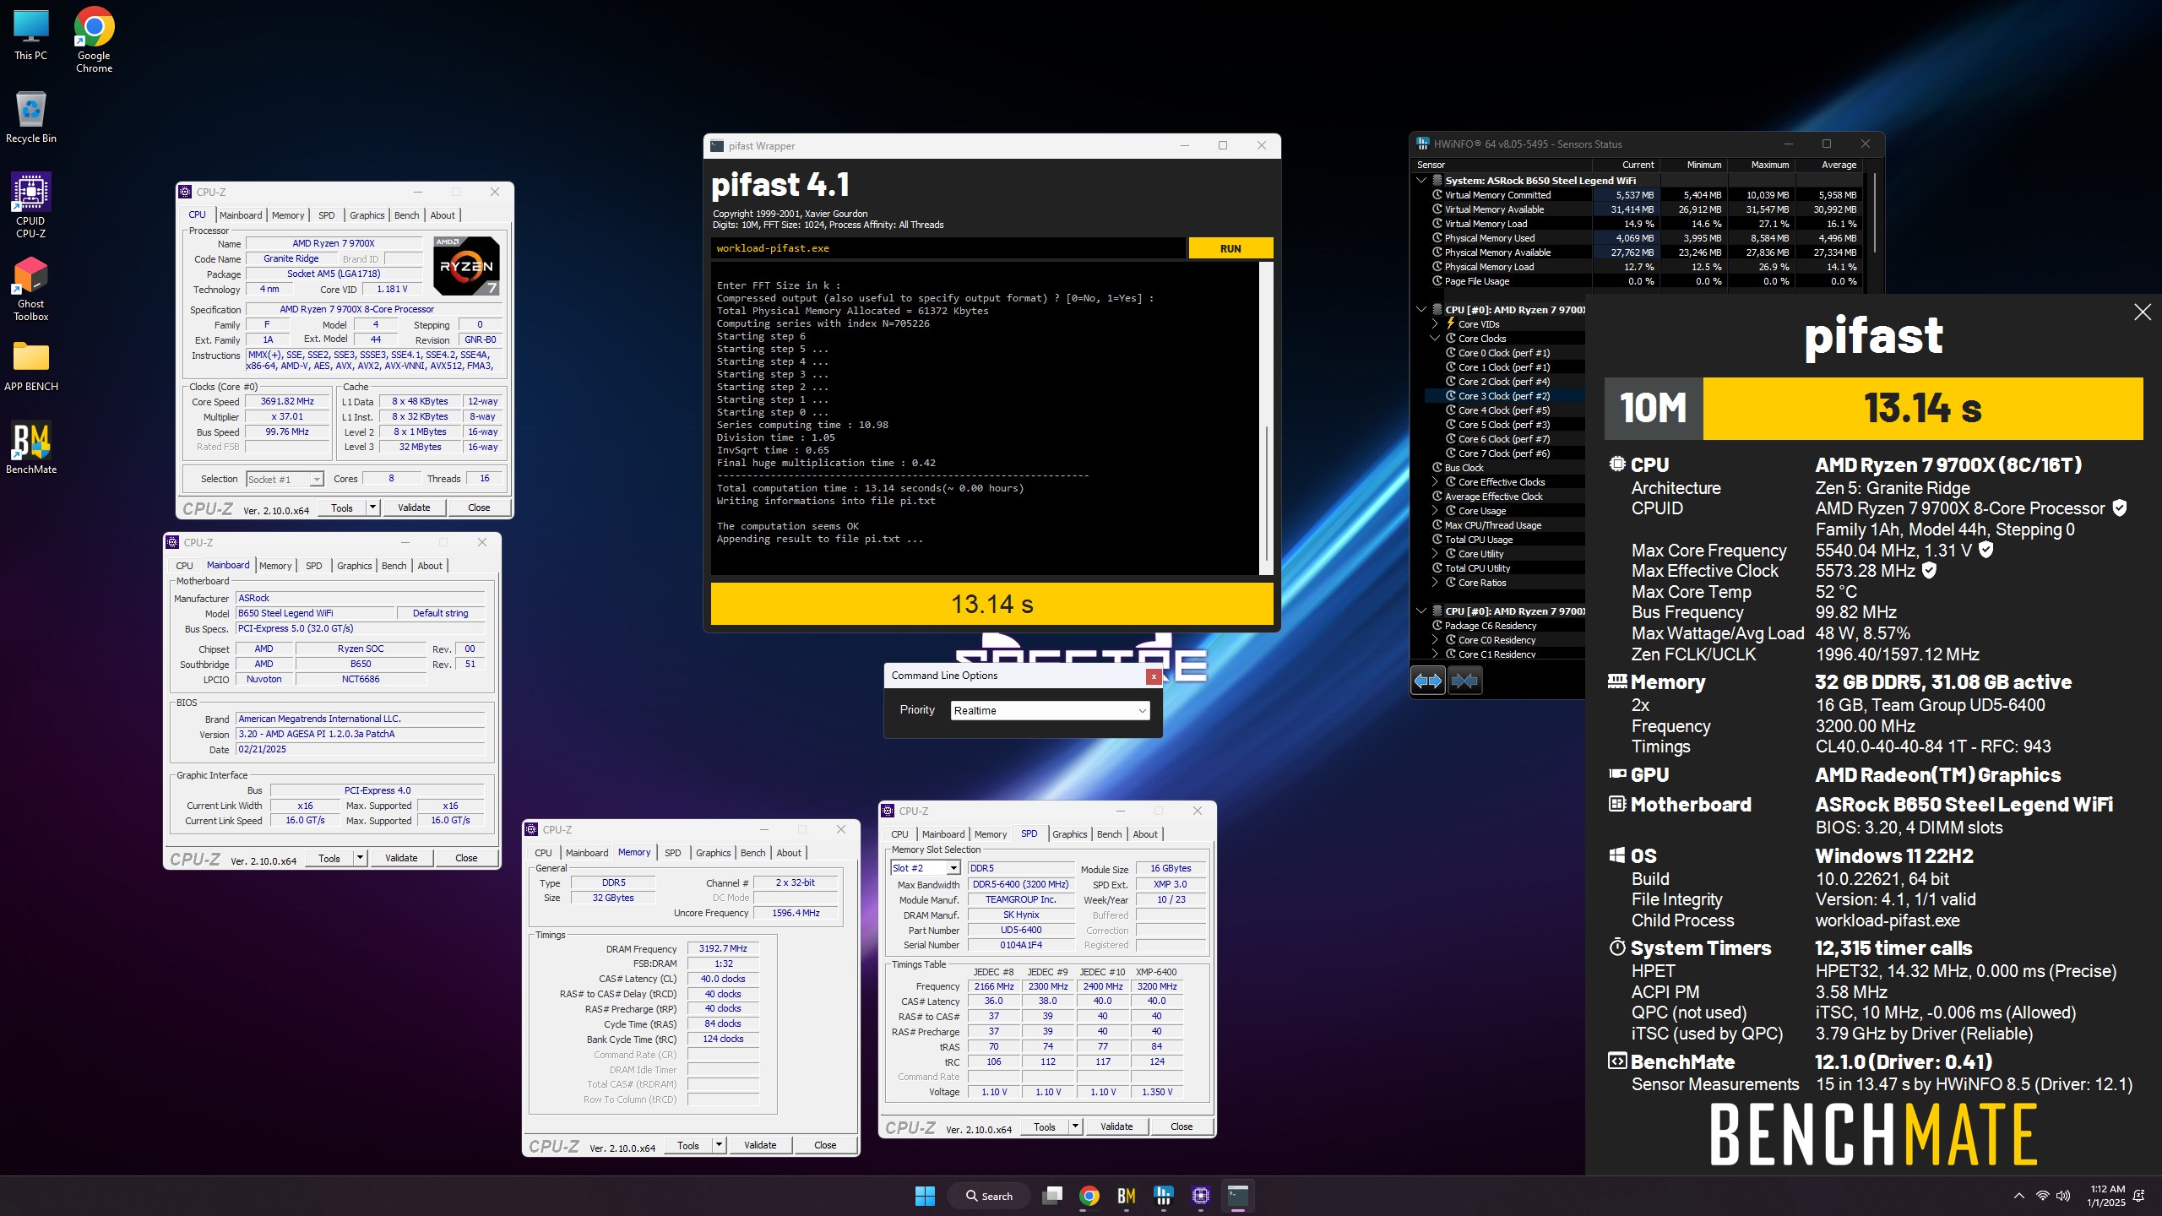Click the workload-pifast.exe path field
The height and width of the screenshot is (1216, 2162).
(948, 248)
